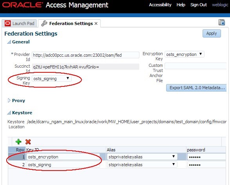
Task: Open the Encryption Key dropdown
Action: (185, 54)
